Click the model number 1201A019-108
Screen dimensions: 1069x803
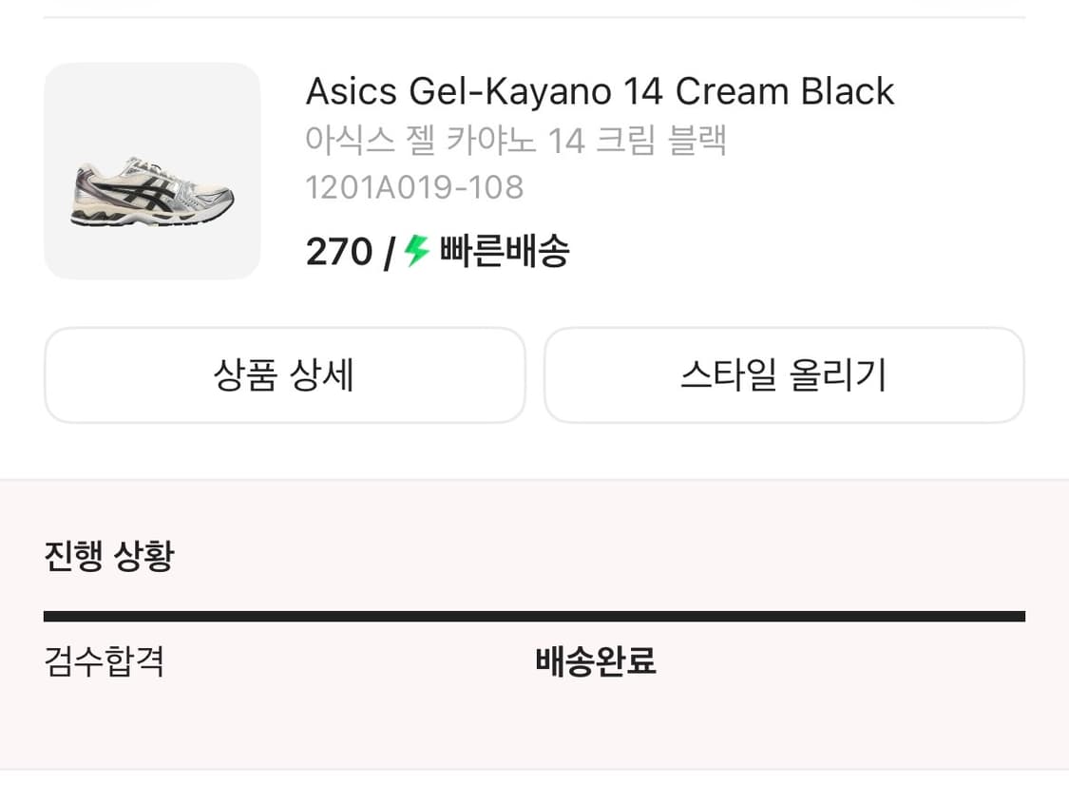[414, 186]
